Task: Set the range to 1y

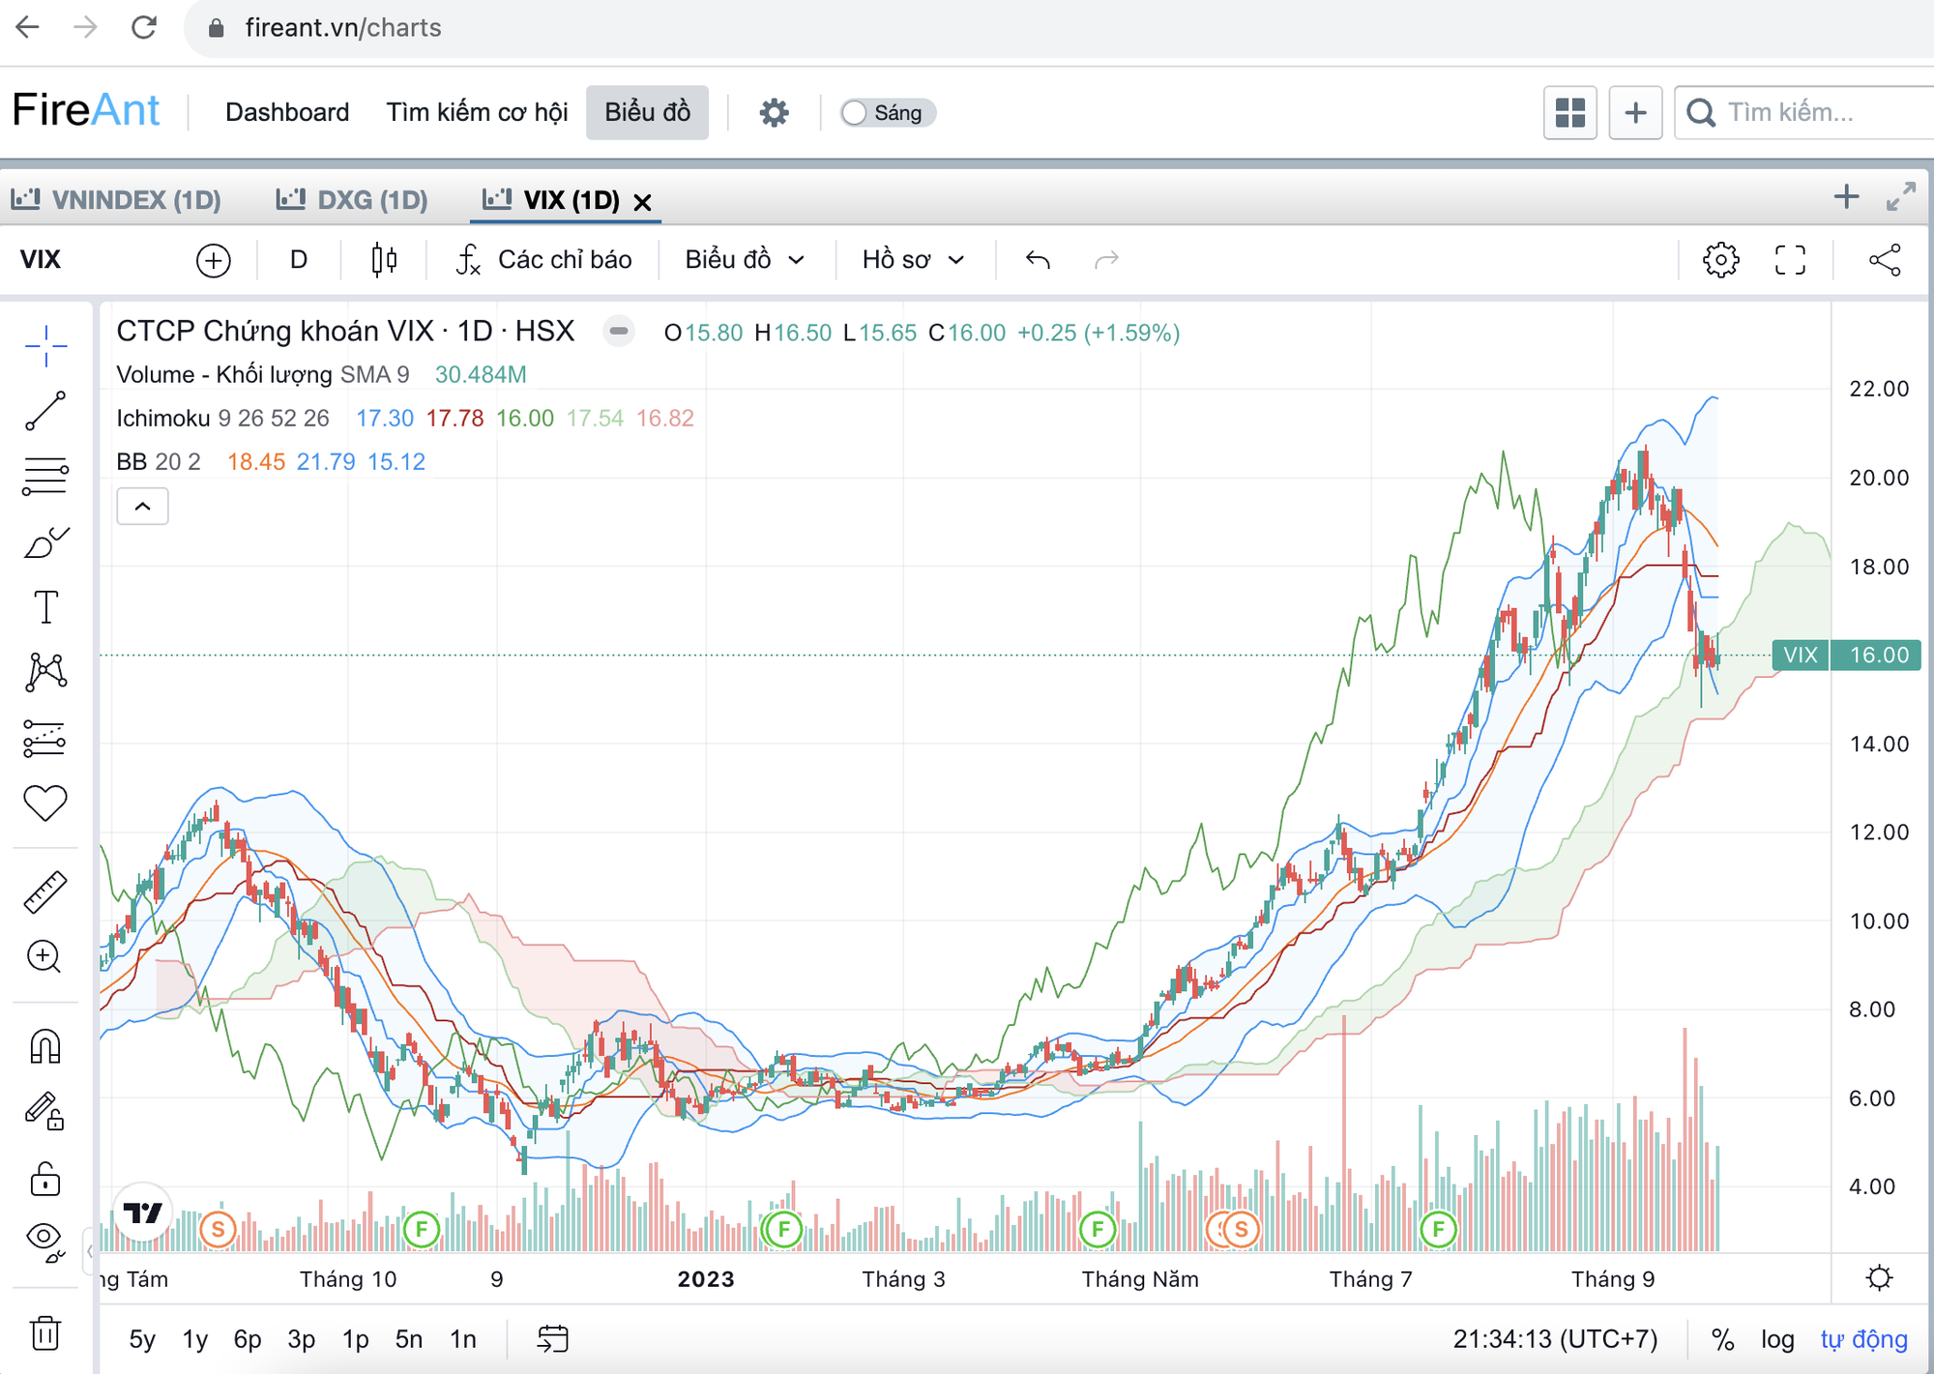Action: tap(195, 1339)
